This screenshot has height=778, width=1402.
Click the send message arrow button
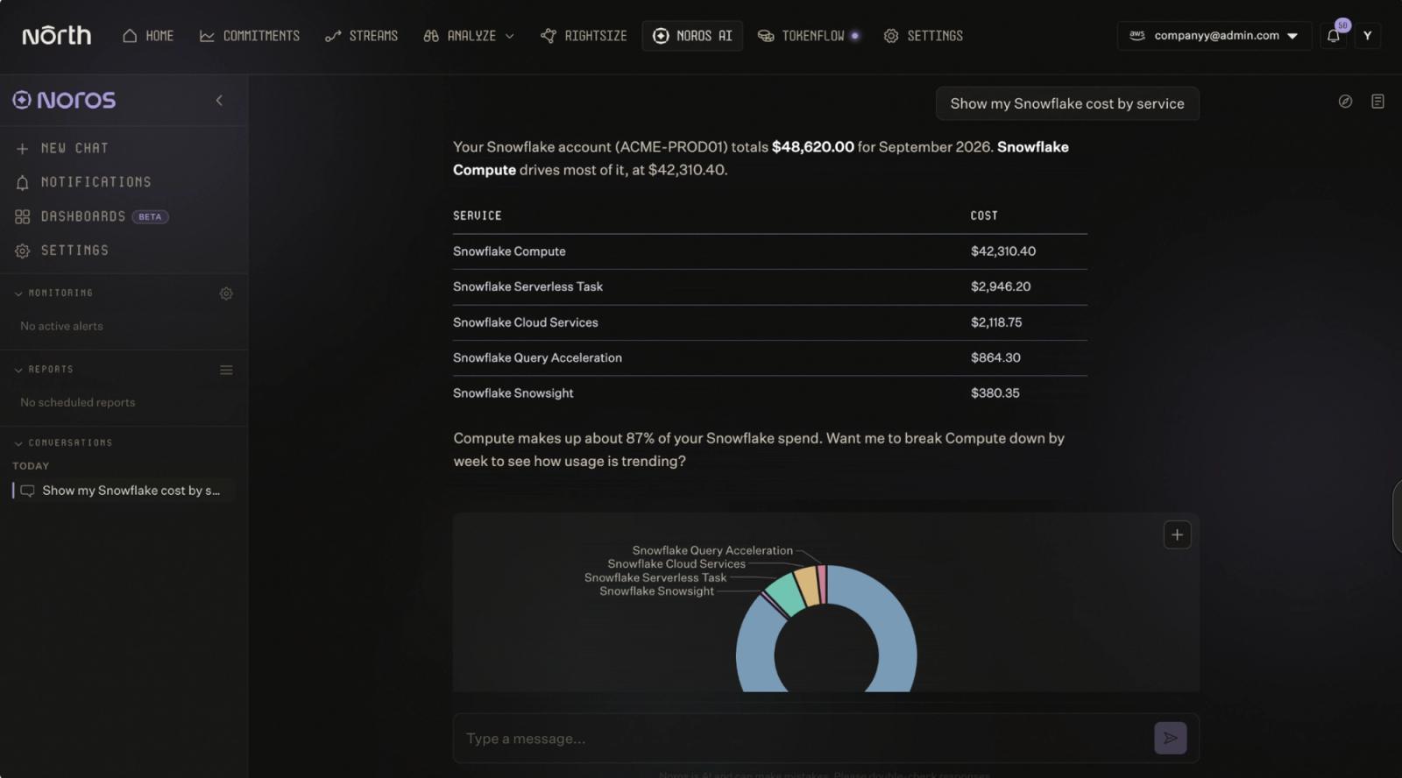[x=1170, y=738]
